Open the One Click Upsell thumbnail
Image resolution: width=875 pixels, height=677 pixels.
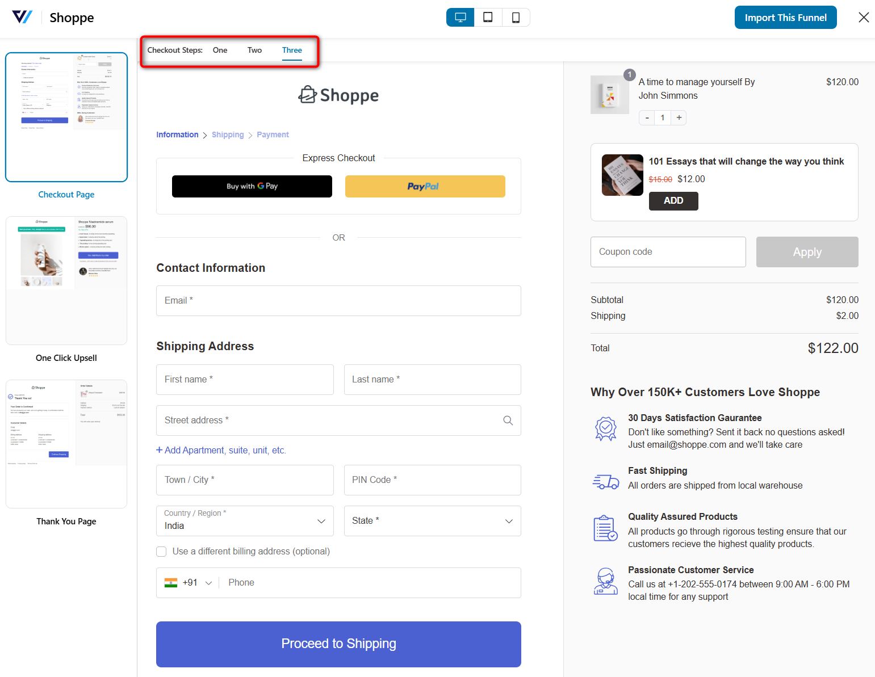coord(66,280)
